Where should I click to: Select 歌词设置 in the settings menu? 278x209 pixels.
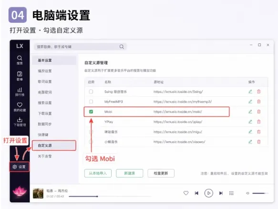coord(45,81)
